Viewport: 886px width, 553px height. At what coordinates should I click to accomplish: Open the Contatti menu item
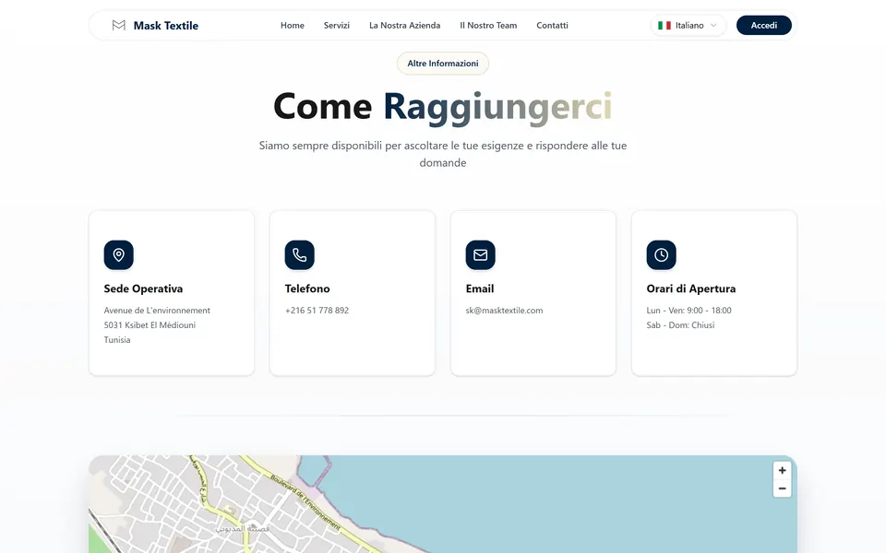tap(552, 26)
